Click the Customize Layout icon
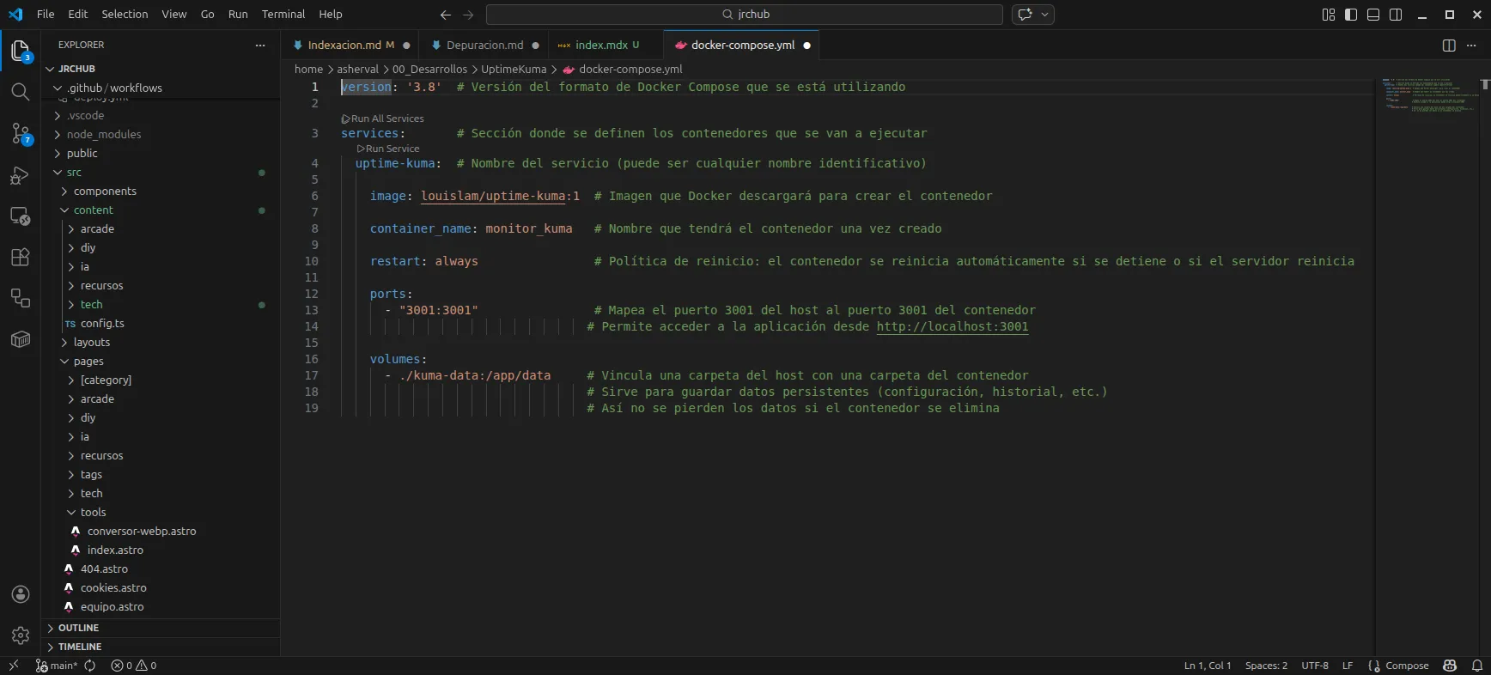The height and width of the screenshot is (675, 1491). click(1329, 15)
